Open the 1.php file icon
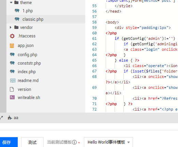 [x=17, y=11]
